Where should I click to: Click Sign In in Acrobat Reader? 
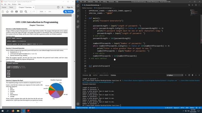[x=70, y=7]
